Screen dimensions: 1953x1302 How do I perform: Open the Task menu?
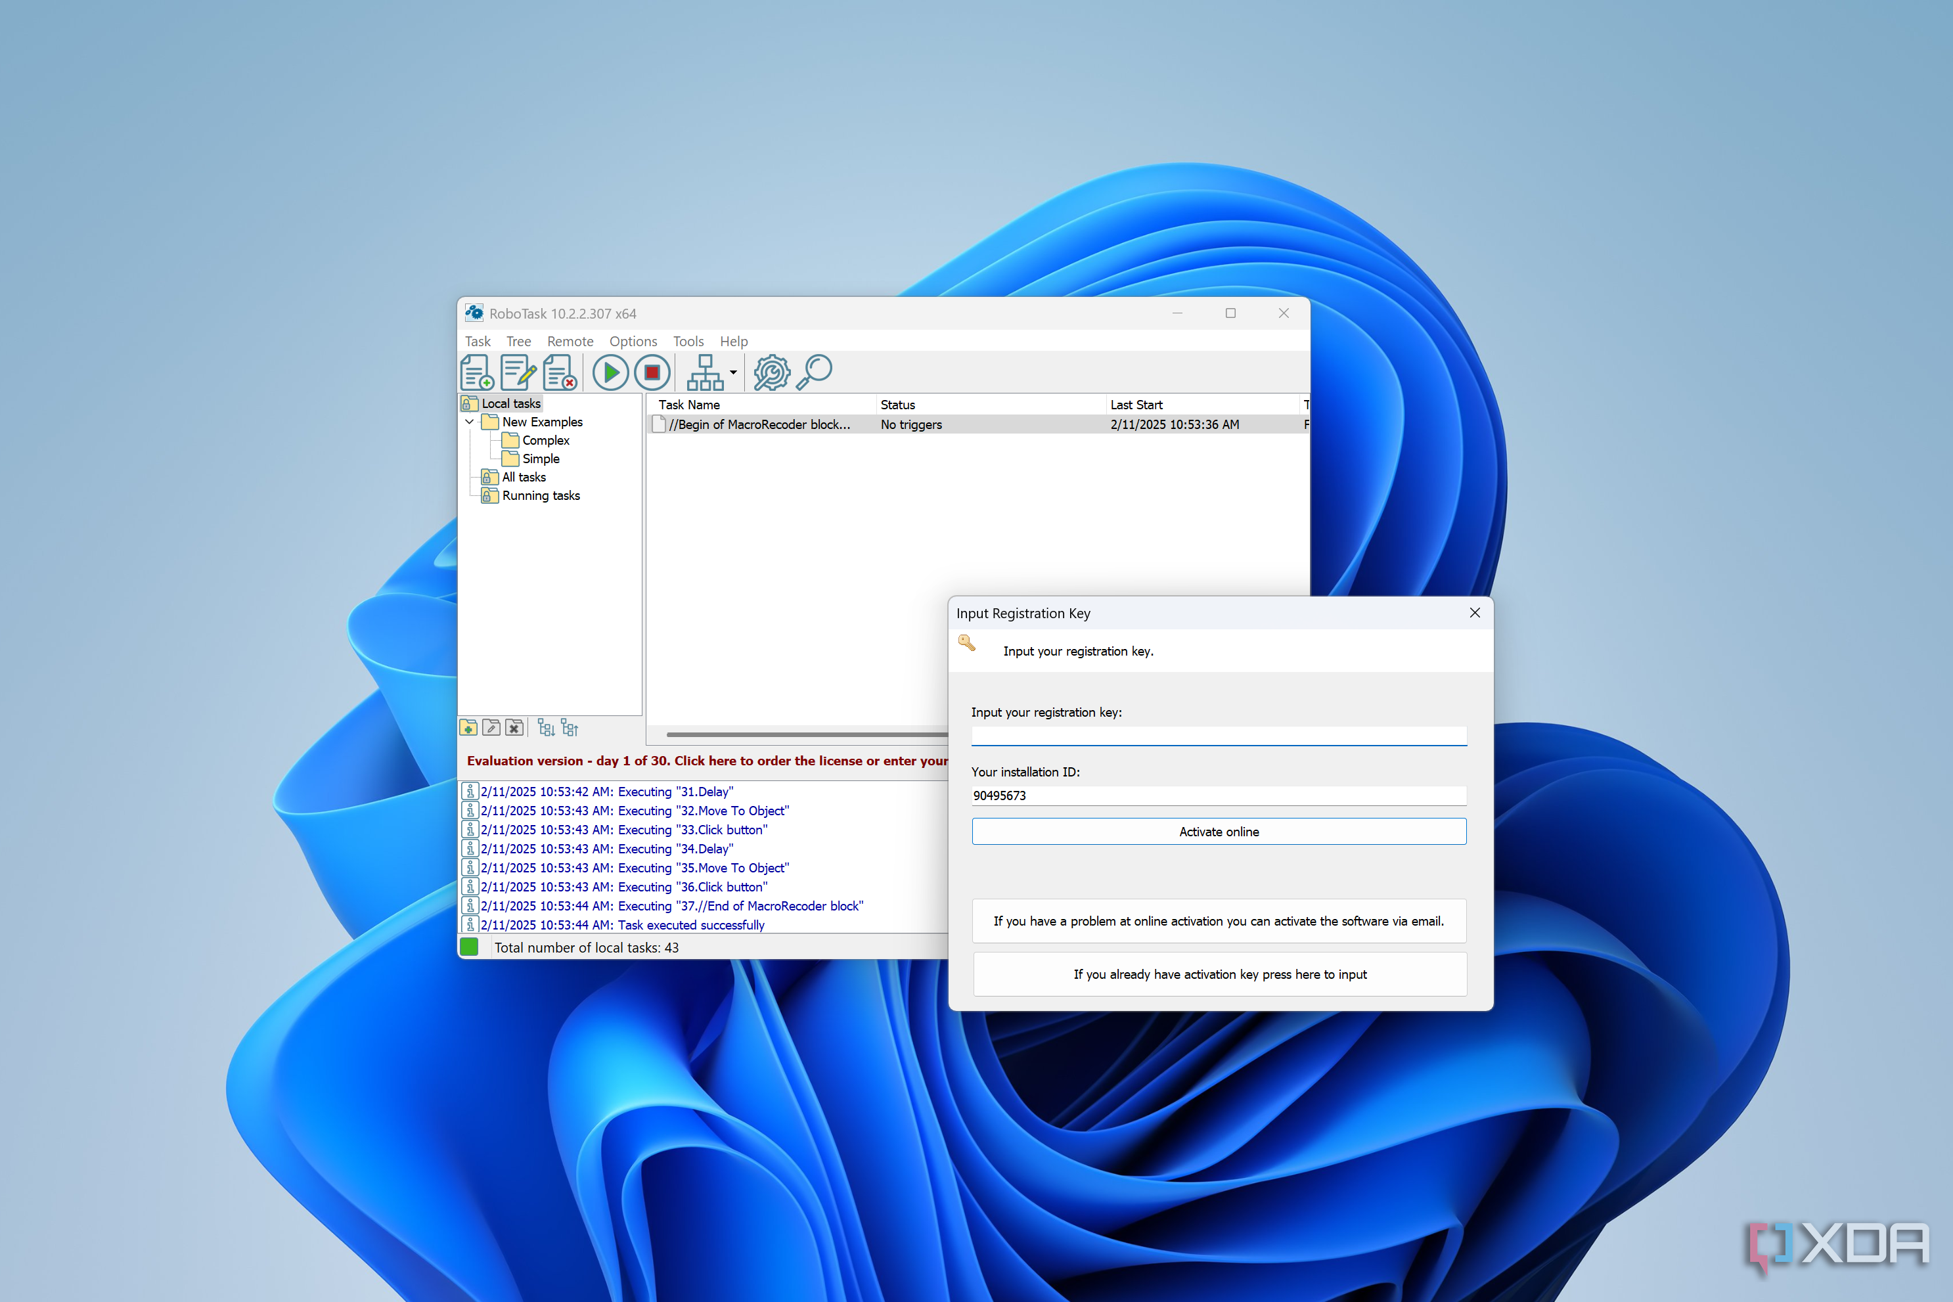(478, 342)
